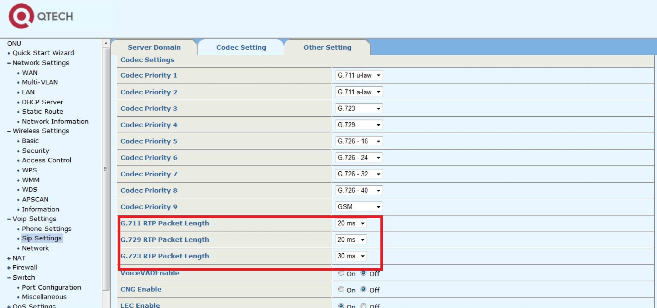Viewport: 657px width, 308px height.
Task: Open Access Control page
Action: 46,160
